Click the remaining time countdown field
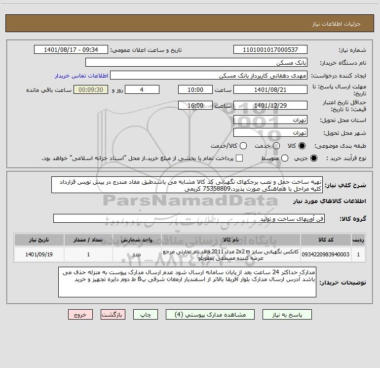The height and width of the screenshot is (368, 380). click(x=90, y=90)
